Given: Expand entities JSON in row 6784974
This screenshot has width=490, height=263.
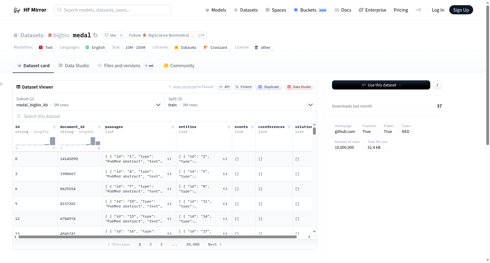Looking at the screenshot, I should pos(225,219).
